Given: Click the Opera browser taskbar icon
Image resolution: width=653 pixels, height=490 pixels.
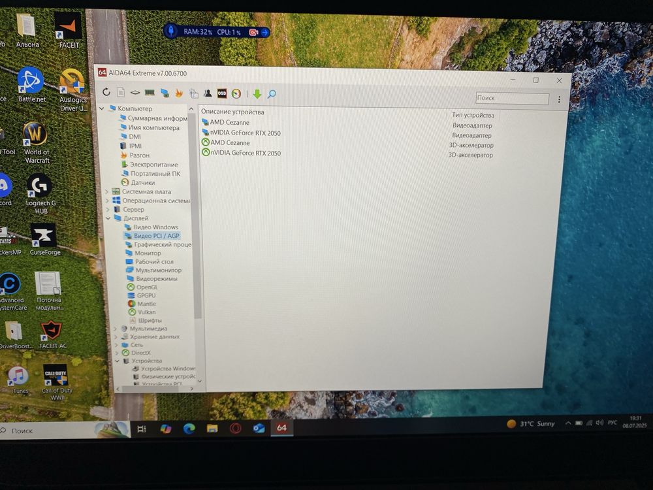Looking at the screenshot, I should pos(236,428).
